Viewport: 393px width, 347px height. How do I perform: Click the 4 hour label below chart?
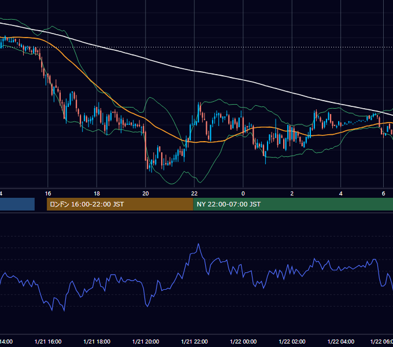click(340, 194)
